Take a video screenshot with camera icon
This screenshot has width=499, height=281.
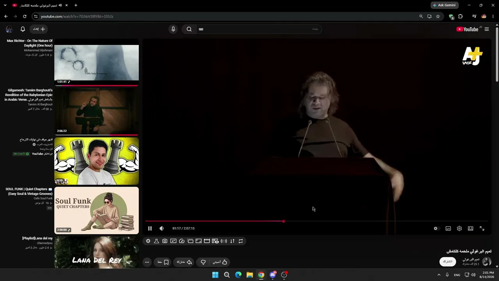coord(165,241)
